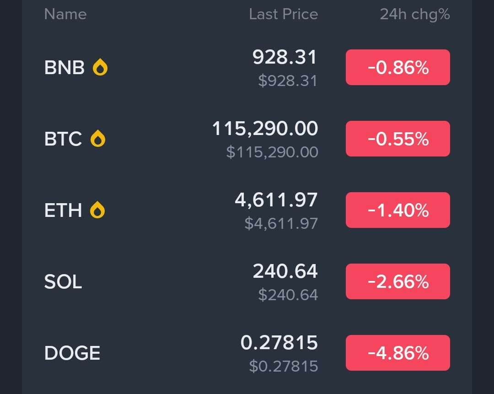Screen dimensions: 494x394
Task: Select the BTC price 115,290.00
Action: [265, 129]
